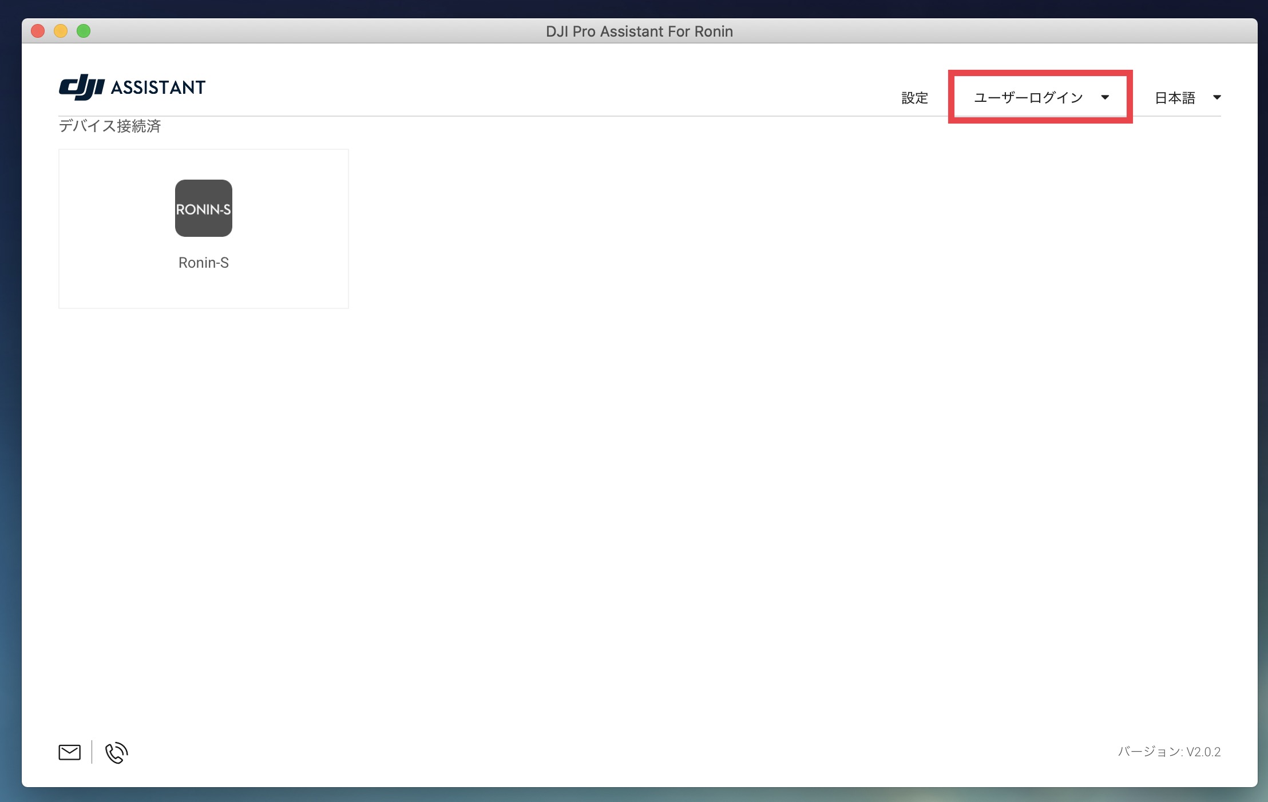Open the email support envelope icon
Viewport: 1268px width, 802px height.
coord(69,752)
